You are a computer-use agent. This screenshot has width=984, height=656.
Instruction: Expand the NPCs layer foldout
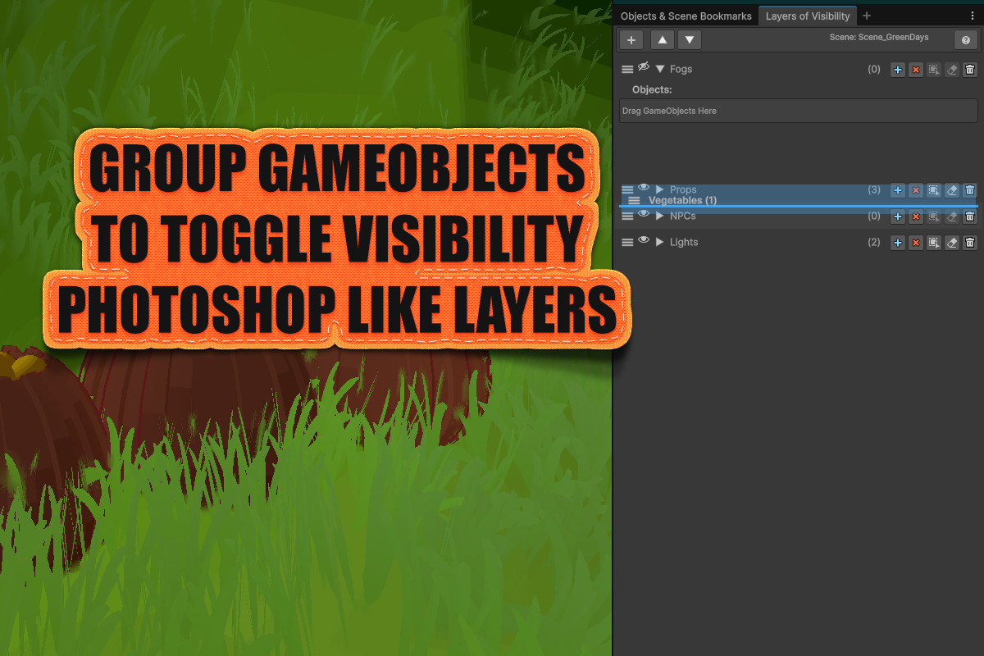point(660,216)
